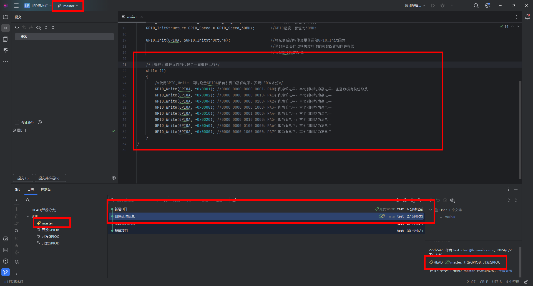Viewport: 533px width, 286px height.
Task: Collapse the 本地 branches tree node
Action: tap(28, 216)
